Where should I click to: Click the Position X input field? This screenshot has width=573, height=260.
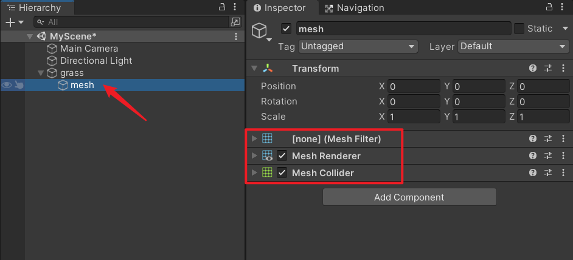click(x=414, y=86)
